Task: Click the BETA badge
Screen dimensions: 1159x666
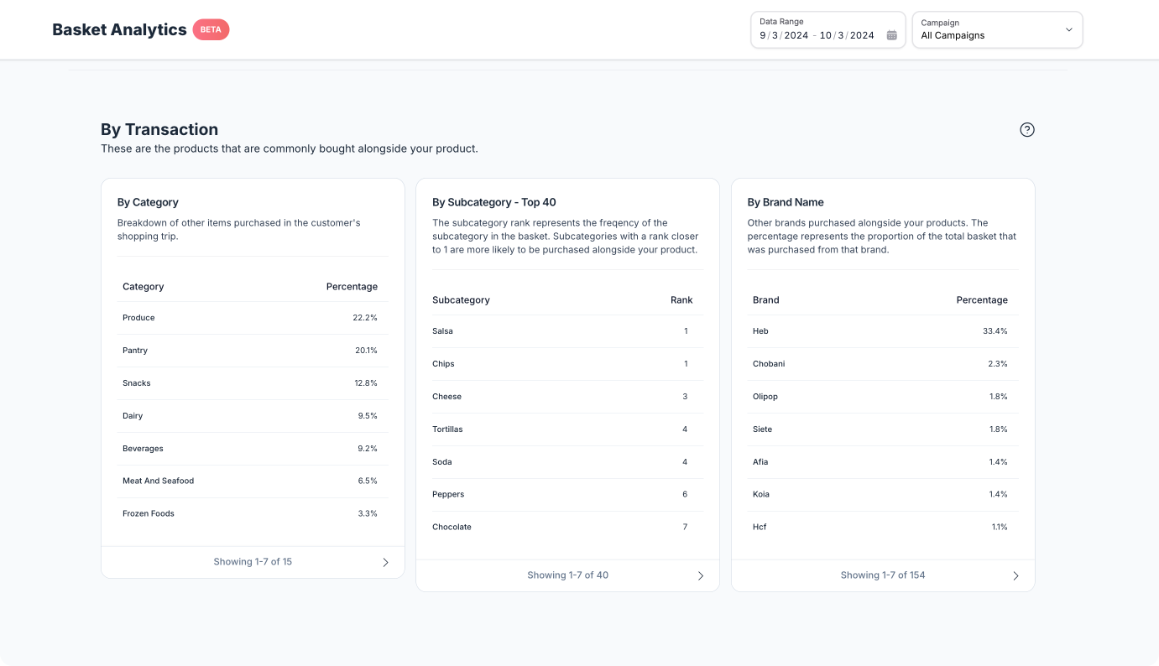Action: (x=211, y=29)
